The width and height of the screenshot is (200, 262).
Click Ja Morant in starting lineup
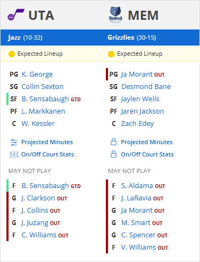137,74
